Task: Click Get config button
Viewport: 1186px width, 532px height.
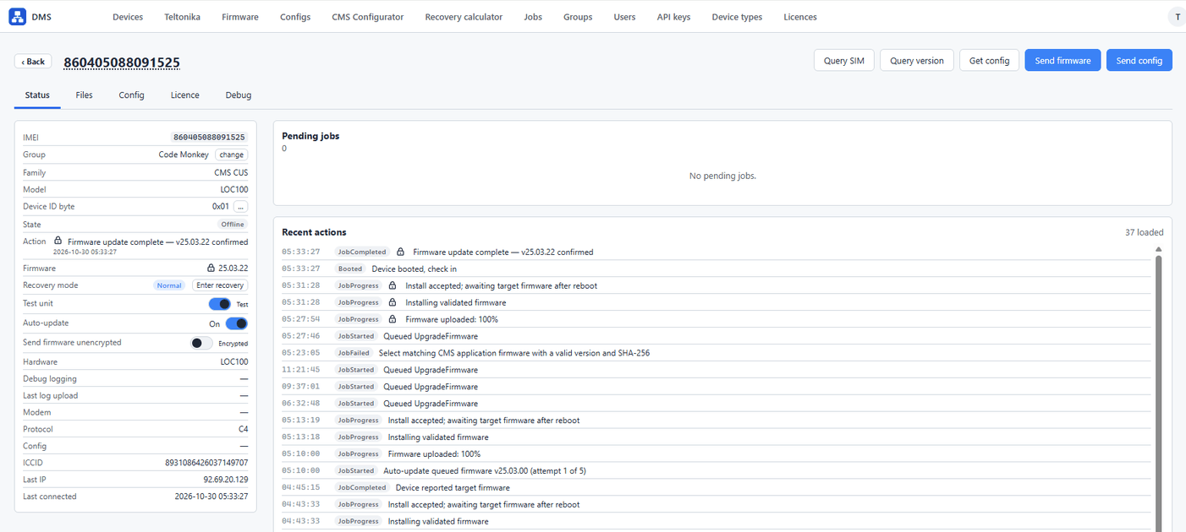Action: (x=989, y=60)
